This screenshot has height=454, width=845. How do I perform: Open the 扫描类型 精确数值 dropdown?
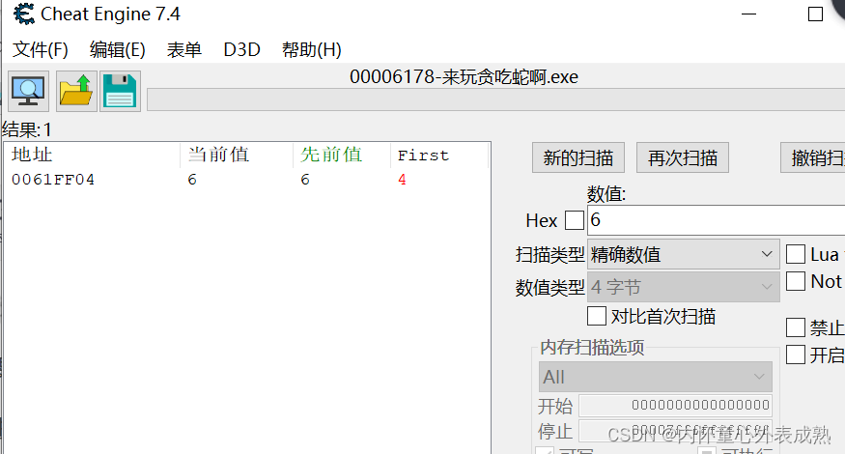tap(684, 254)
